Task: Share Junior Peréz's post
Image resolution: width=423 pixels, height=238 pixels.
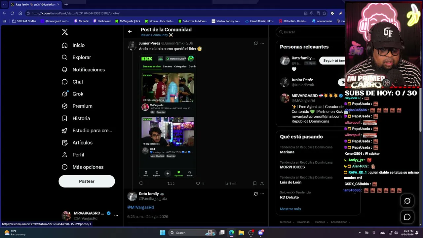Action: pyautogui.click(x=262, y=183)
